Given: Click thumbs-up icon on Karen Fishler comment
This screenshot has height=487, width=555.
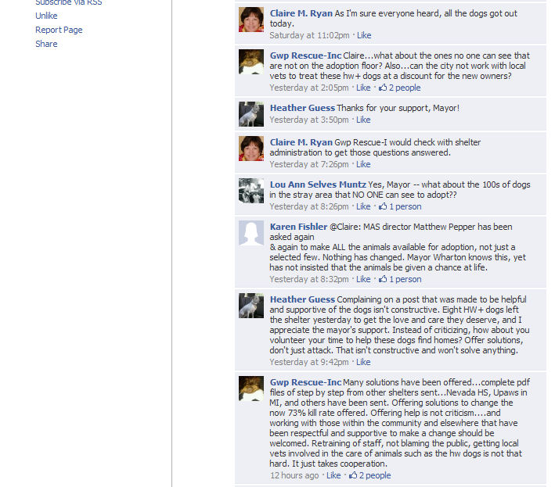Looking at the screenshot, I should pyautogui.click(x=383, y=279).
